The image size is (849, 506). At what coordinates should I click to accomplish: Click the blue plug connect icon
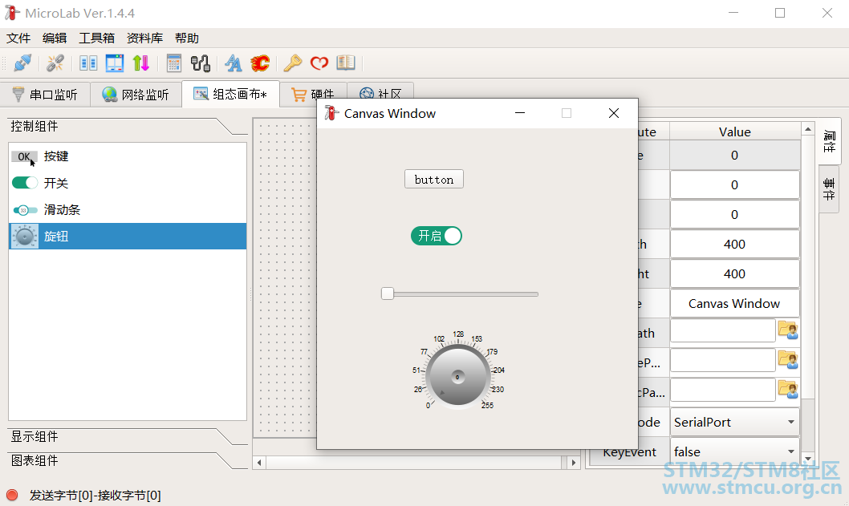22,63
